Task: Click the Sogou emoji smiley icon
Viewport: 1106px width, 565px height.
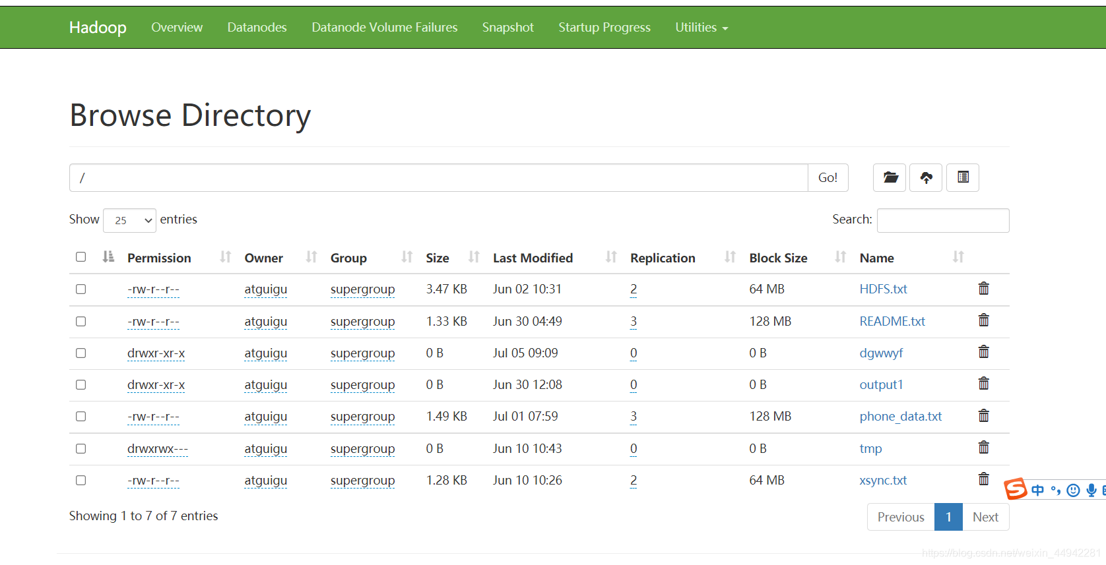Action: (1074, 491)
